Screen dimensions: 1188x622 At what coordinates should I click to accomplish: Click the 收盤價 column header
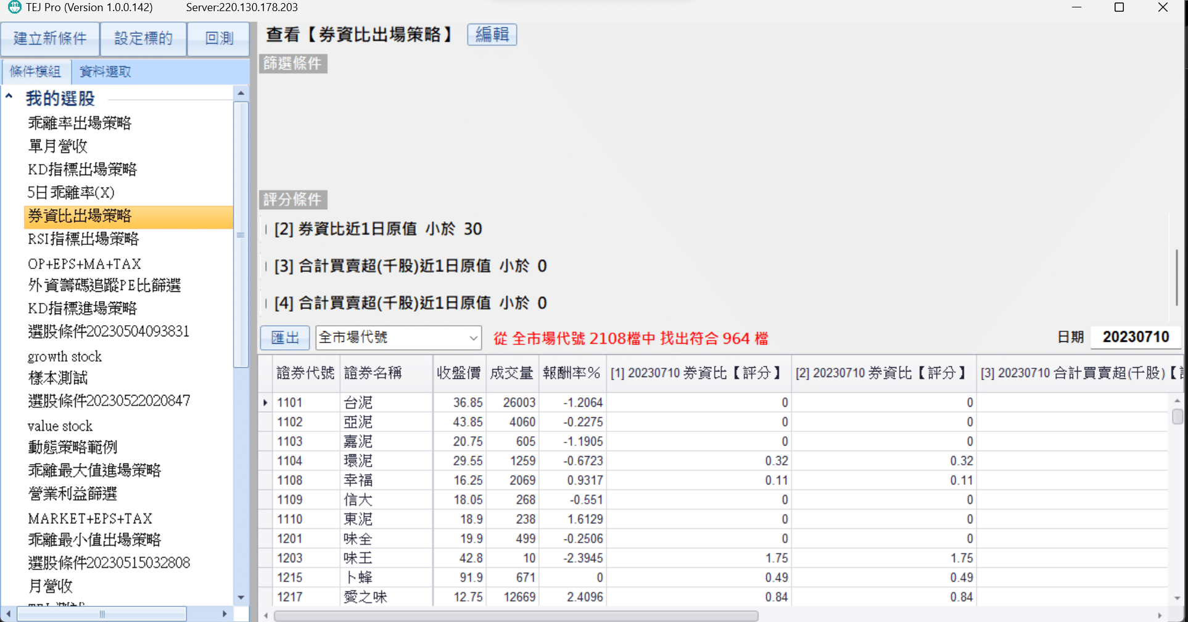click(458, 373)
